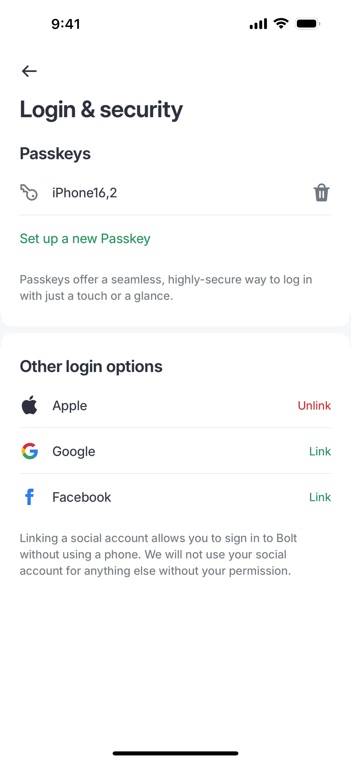Image resolution: width=351 pixels, height=762 pixels.
Task: Tap the Facebook login option label
Action: pos(82,497)
